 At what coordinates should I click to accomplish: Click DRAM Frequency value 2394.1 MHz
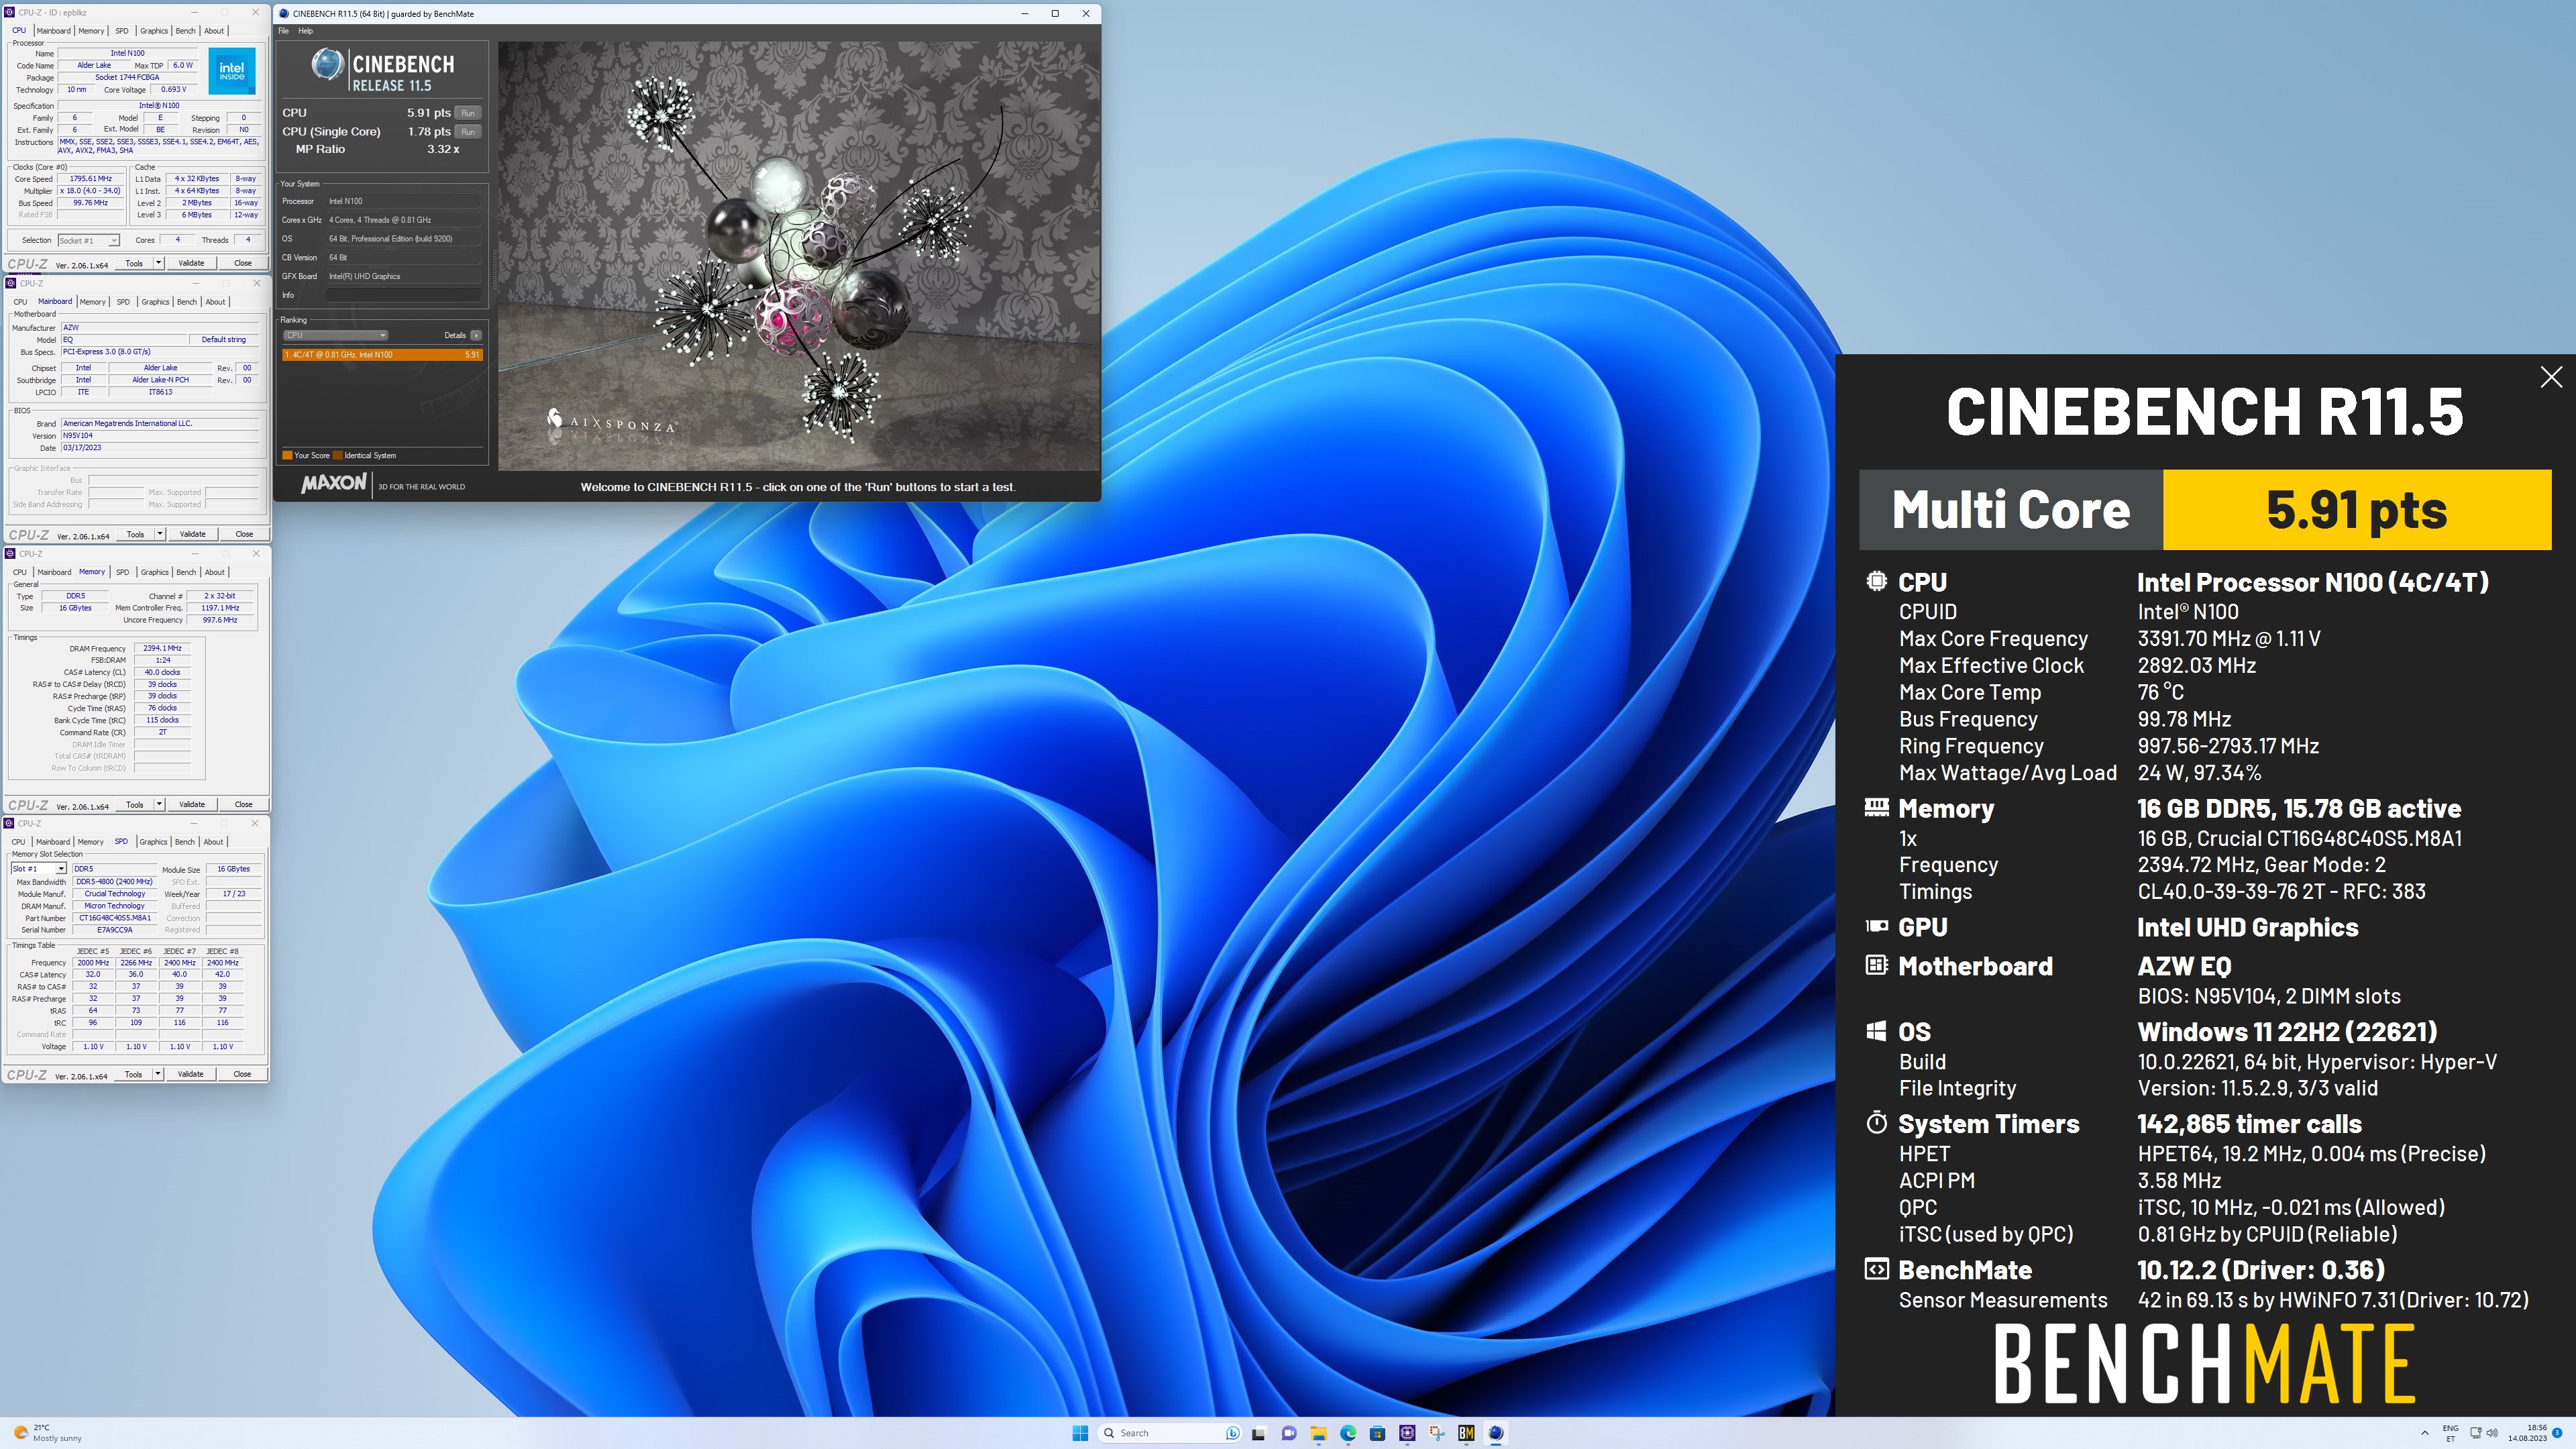coord(162,648)
